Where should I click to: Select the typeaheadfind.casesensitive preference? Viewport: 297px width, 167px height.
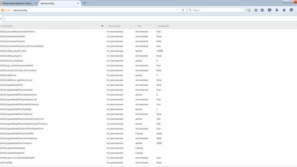(x=19, y=95)
